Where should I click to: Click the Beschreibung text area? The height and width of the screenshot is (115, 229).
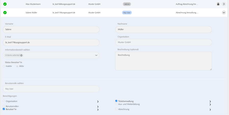163,61
